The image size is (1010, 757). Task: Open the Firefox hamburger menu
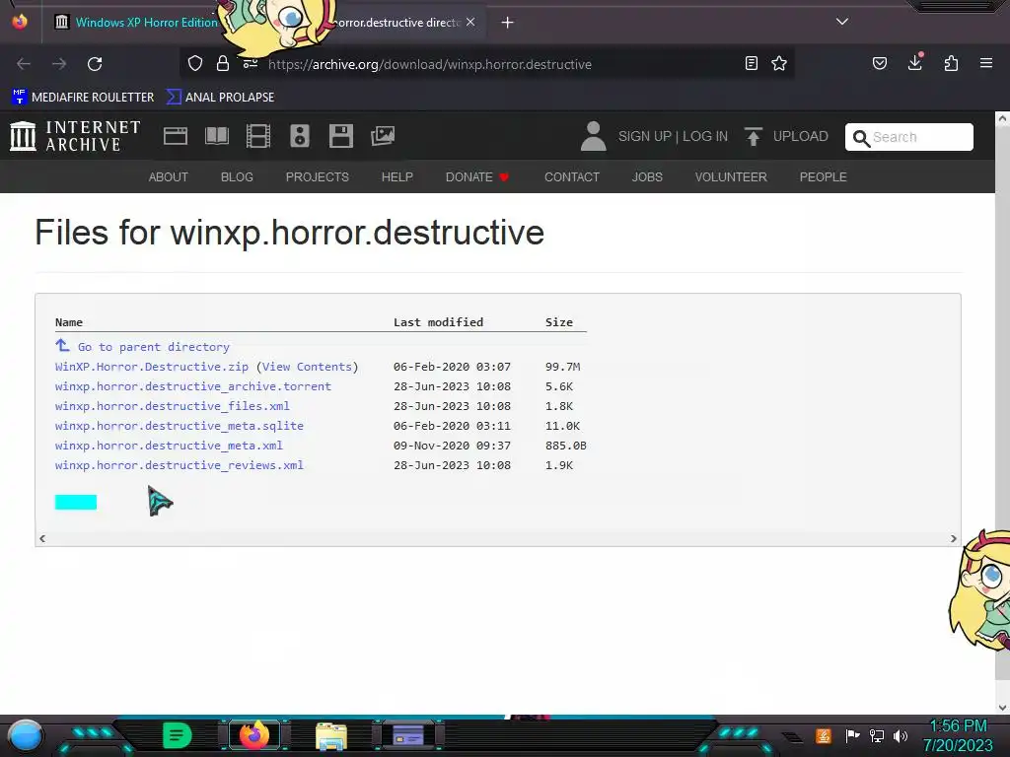click(x=986, y=63)
